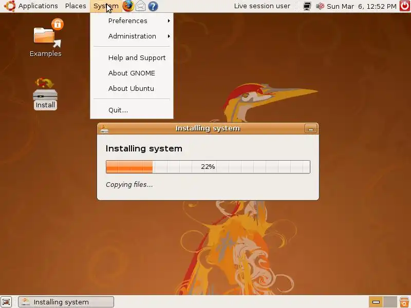Click the muted volume speaker icon

click(320, 6)
